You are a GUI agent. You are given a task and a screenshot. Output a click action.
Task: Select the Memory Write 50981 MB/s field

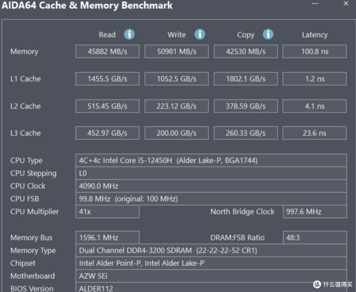[x=177, y=51]
